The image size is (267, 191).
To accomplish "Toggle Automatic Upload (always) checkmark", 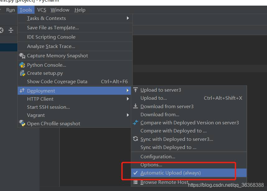I will click(x=136, y=173).
